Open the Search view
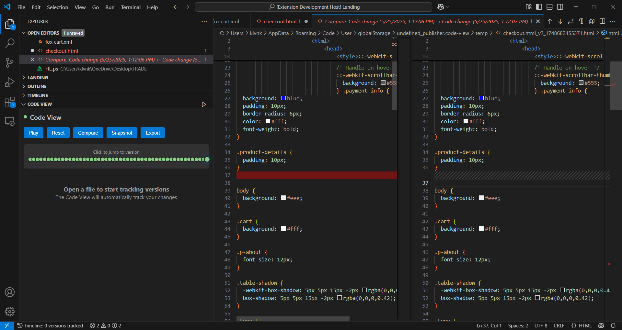The image size is (622, 330). 10,43
